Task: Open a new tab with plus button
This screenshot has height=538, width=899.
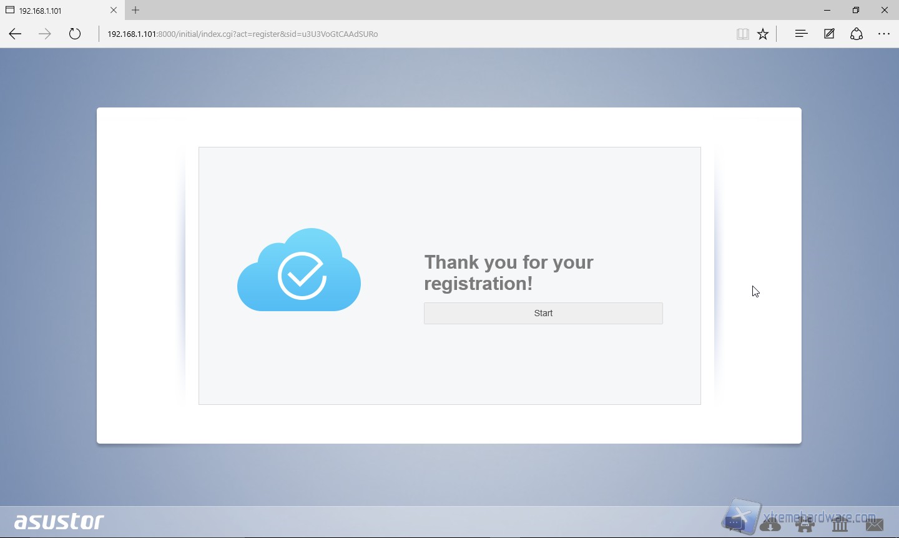Action: [x=135, y=10]
